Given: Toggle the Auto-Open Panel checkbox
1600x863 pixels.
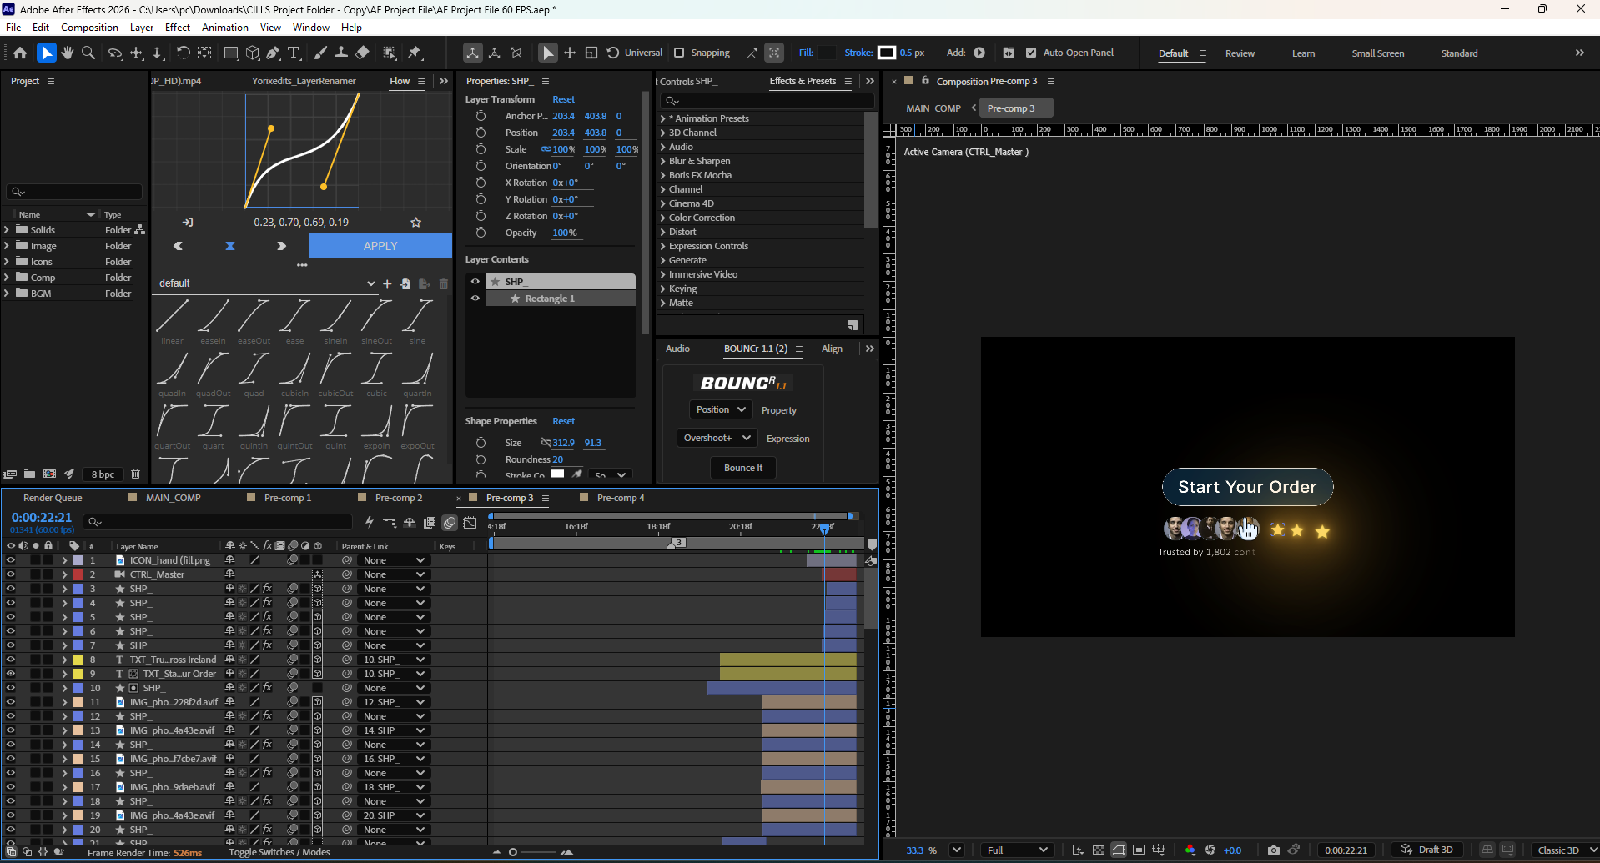Looking at the screenshot, I should (x=1031, y=53).
